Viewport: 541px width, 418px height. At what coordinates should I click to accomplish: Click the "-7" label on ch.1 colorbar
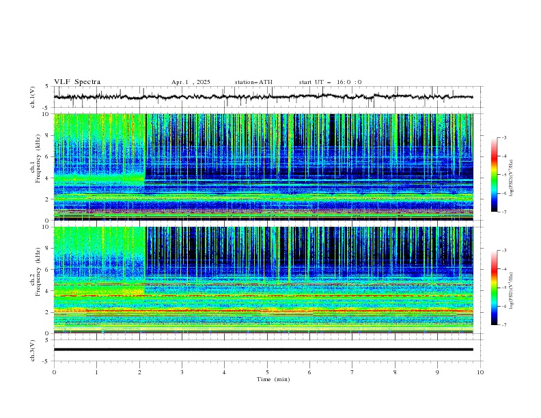point(504,212)
